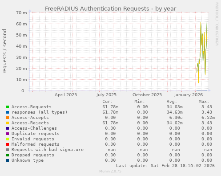Click Access-Accepts max value 6.52m

[x=208, y=118]
